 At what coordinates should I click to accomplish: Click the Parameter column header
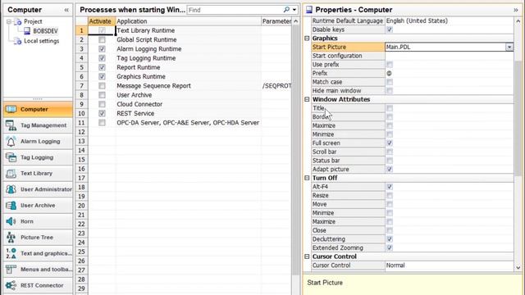(x=276, y=21)
